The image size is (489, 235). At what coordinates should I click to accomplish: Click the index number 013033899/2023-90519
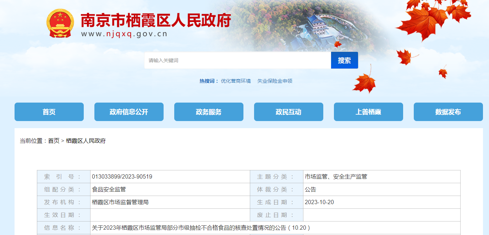122,177
